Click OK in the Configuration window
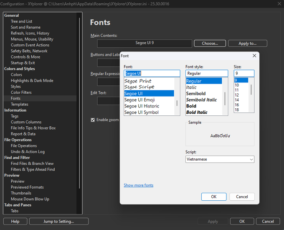The width and height of the screenshot is (284, 230). pos(242,221)
